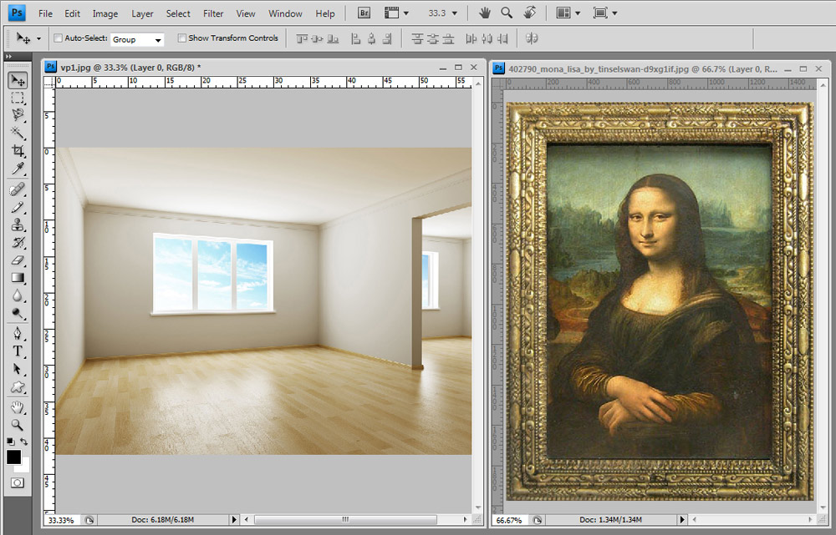Click the Zoom tool in application bar
The width and height of the screenshot is (836, 535).
507,13
